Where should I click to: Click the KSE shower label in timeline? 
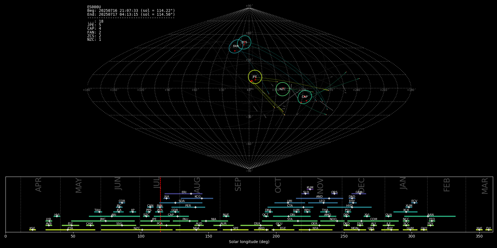32,228
